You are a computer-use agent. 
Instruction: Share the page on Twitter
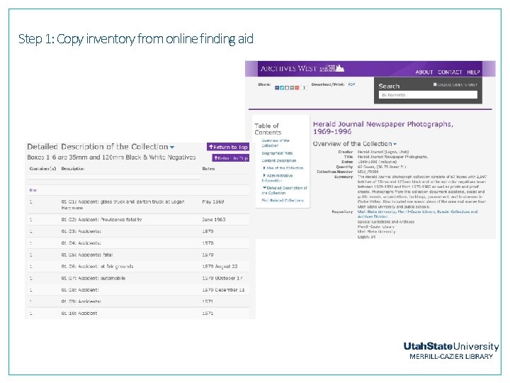(282, 88)
